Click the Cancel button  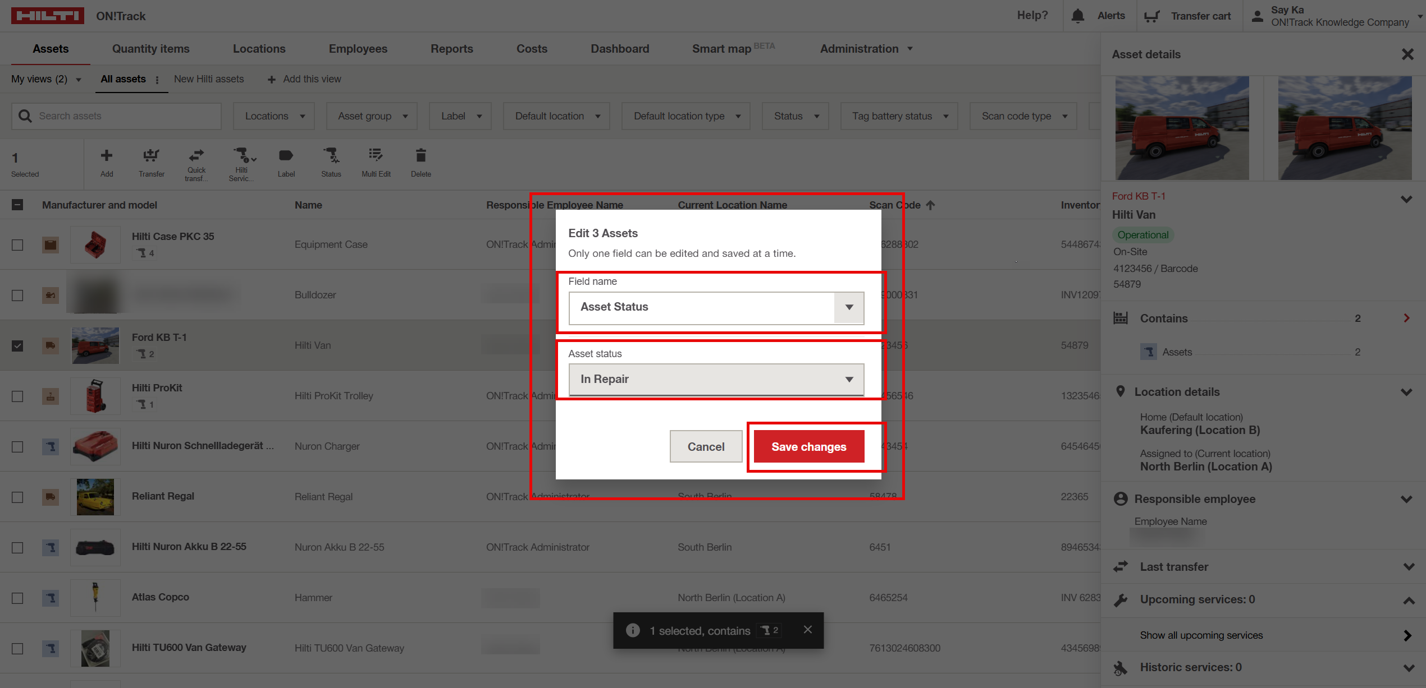click(x=706, y=447)
